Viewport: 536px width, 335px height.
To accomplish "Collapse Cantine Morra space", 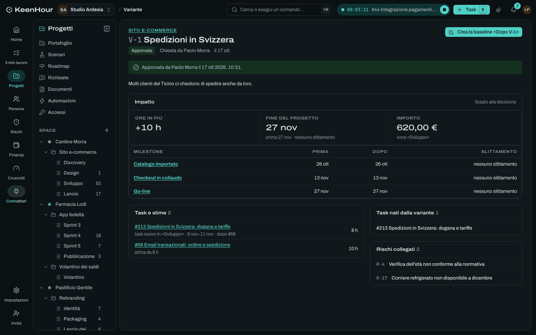I will click(x=41, y=142).
